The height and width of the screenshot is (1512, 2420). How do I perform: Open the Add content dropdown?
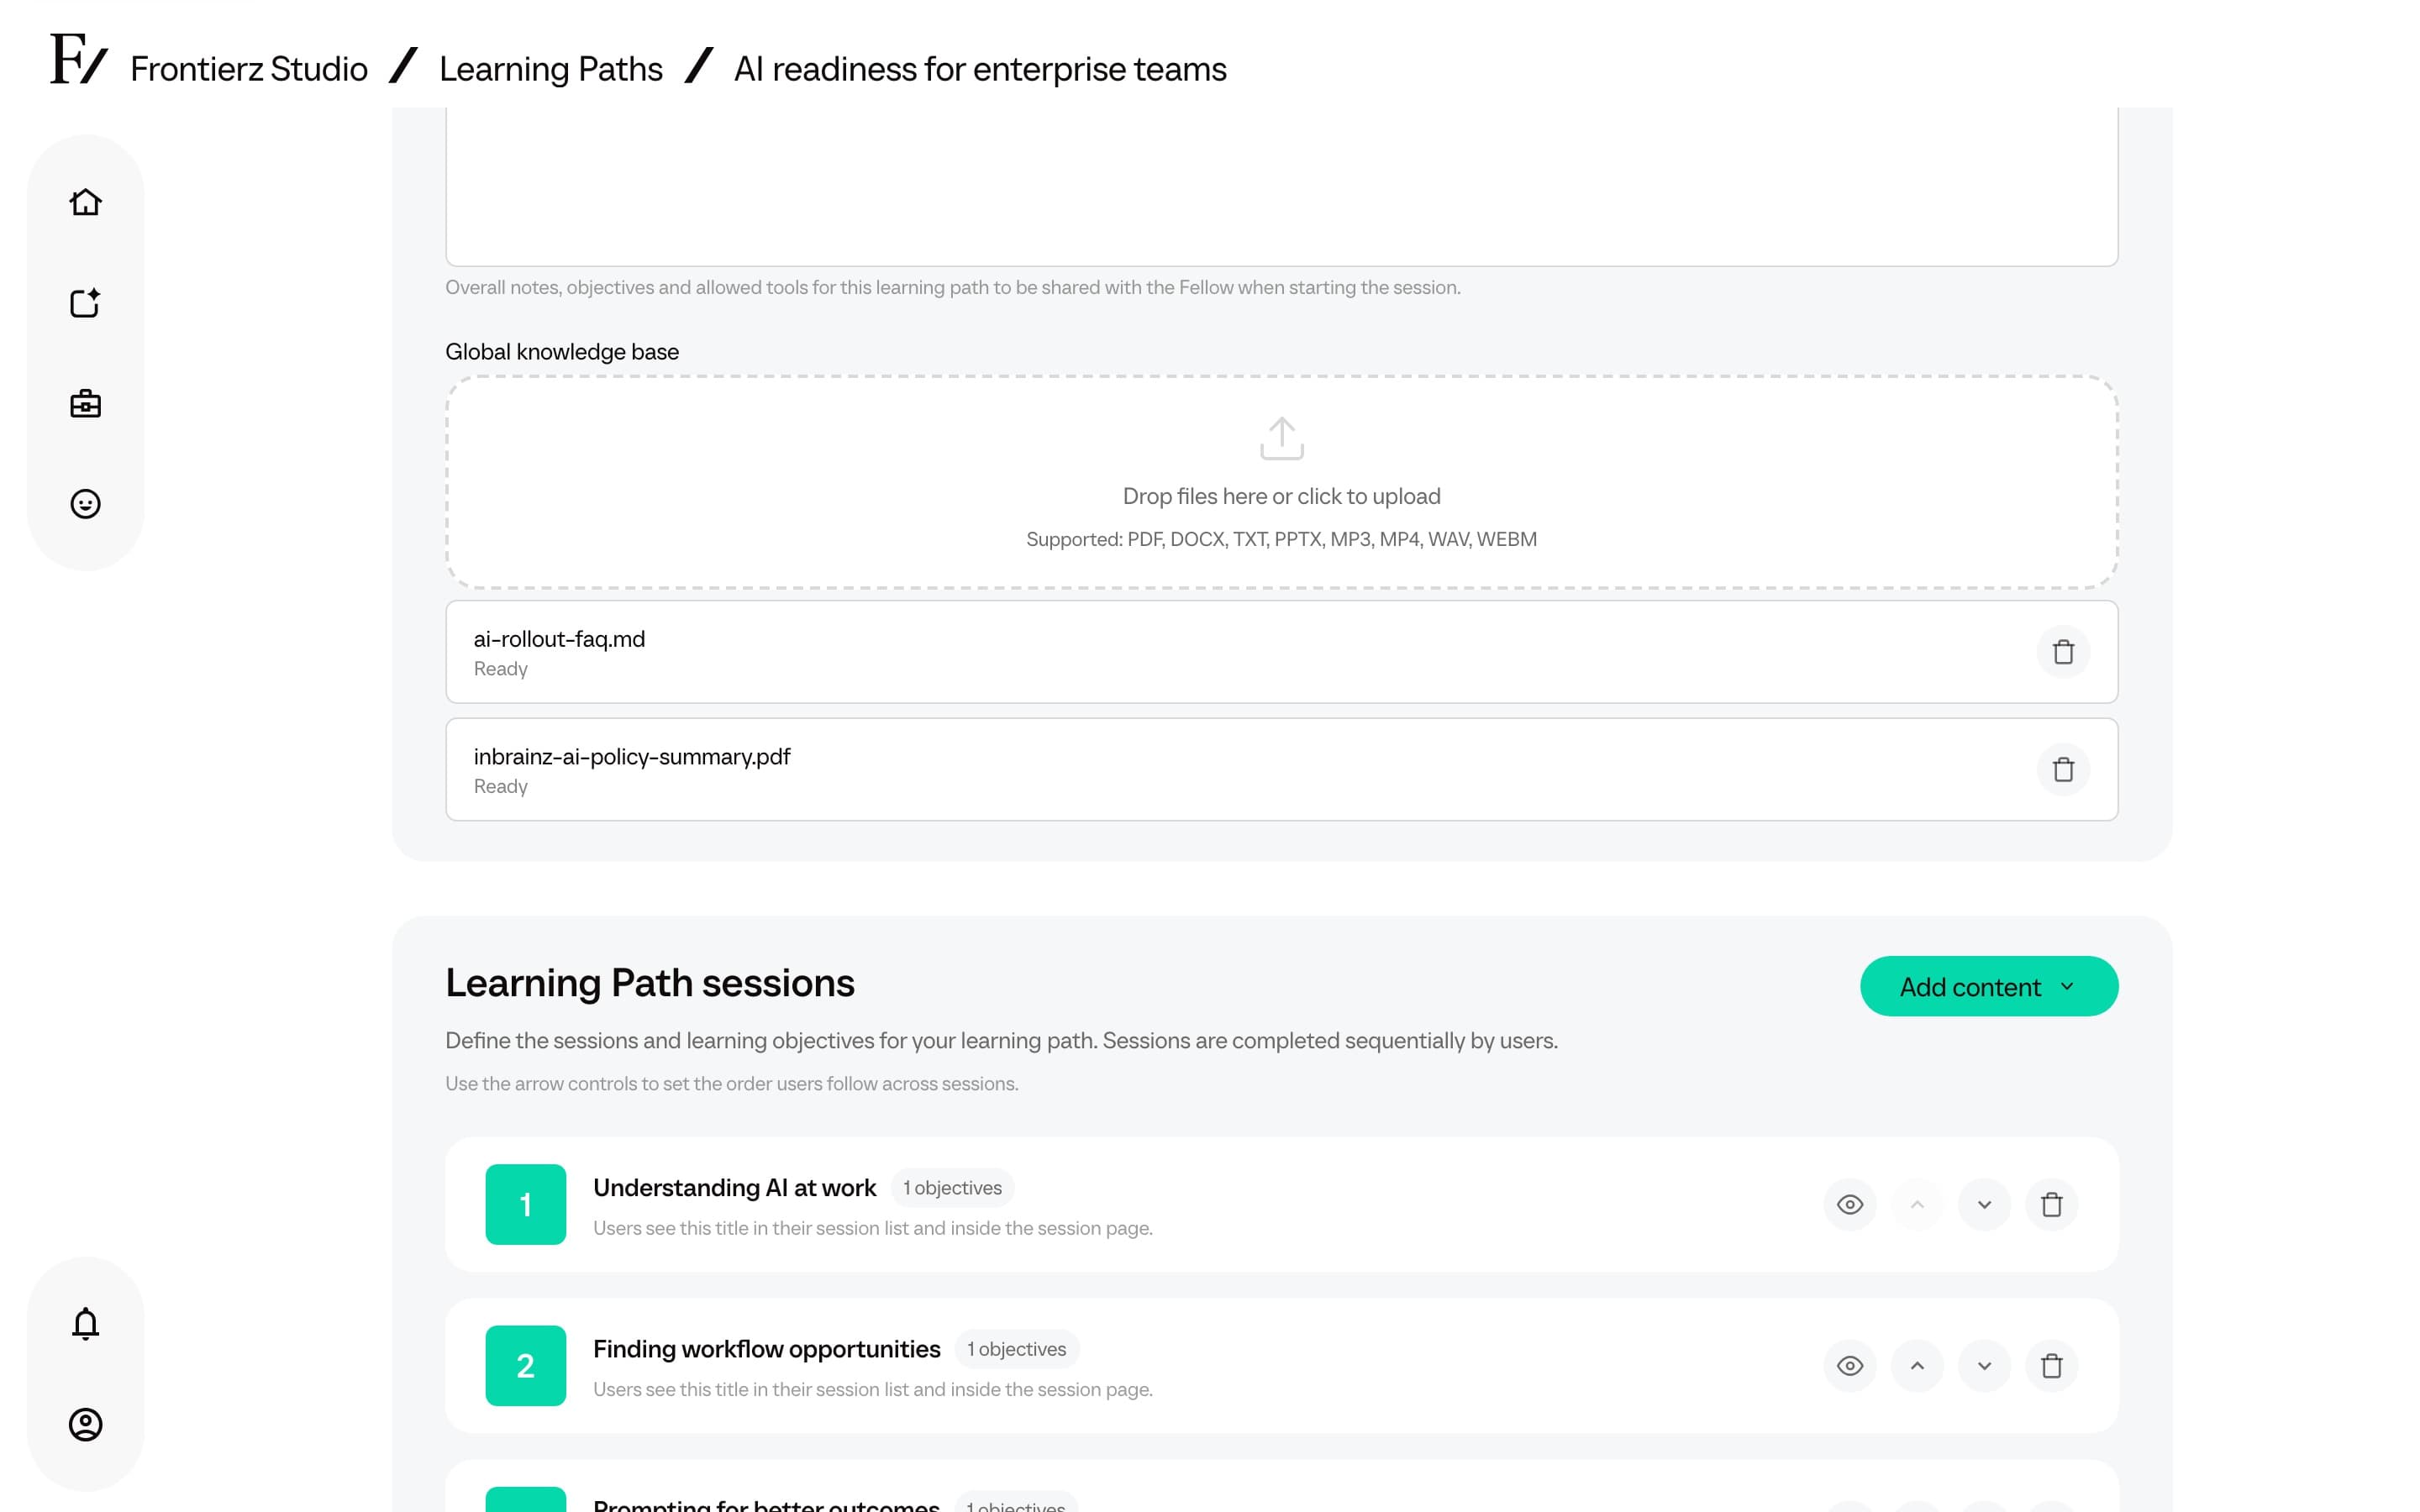(x=1988, y=986)
